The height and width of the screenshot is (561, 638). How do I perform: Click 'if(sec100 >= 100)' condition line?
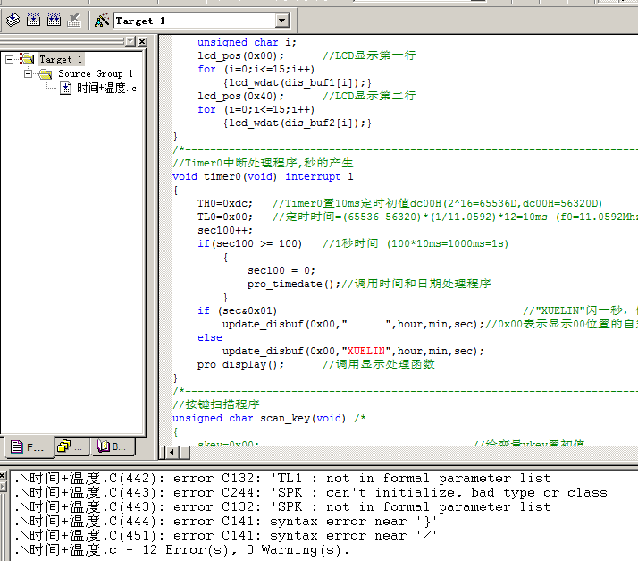pos(250,244)
